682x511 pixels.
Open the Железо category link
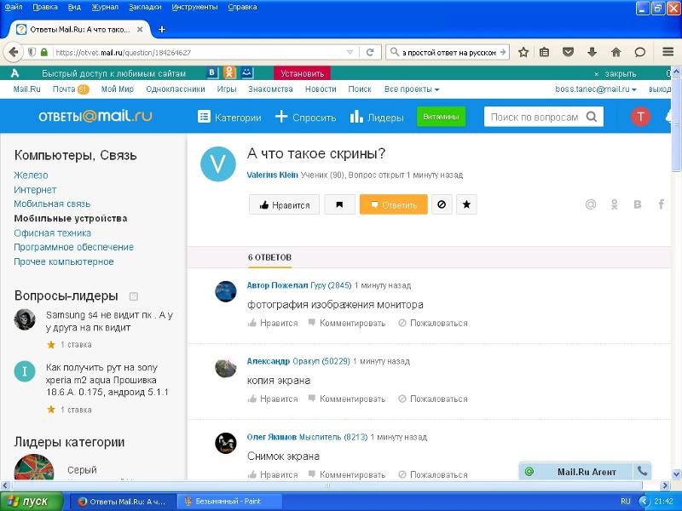pyautogui.click(x=31, y=175)
